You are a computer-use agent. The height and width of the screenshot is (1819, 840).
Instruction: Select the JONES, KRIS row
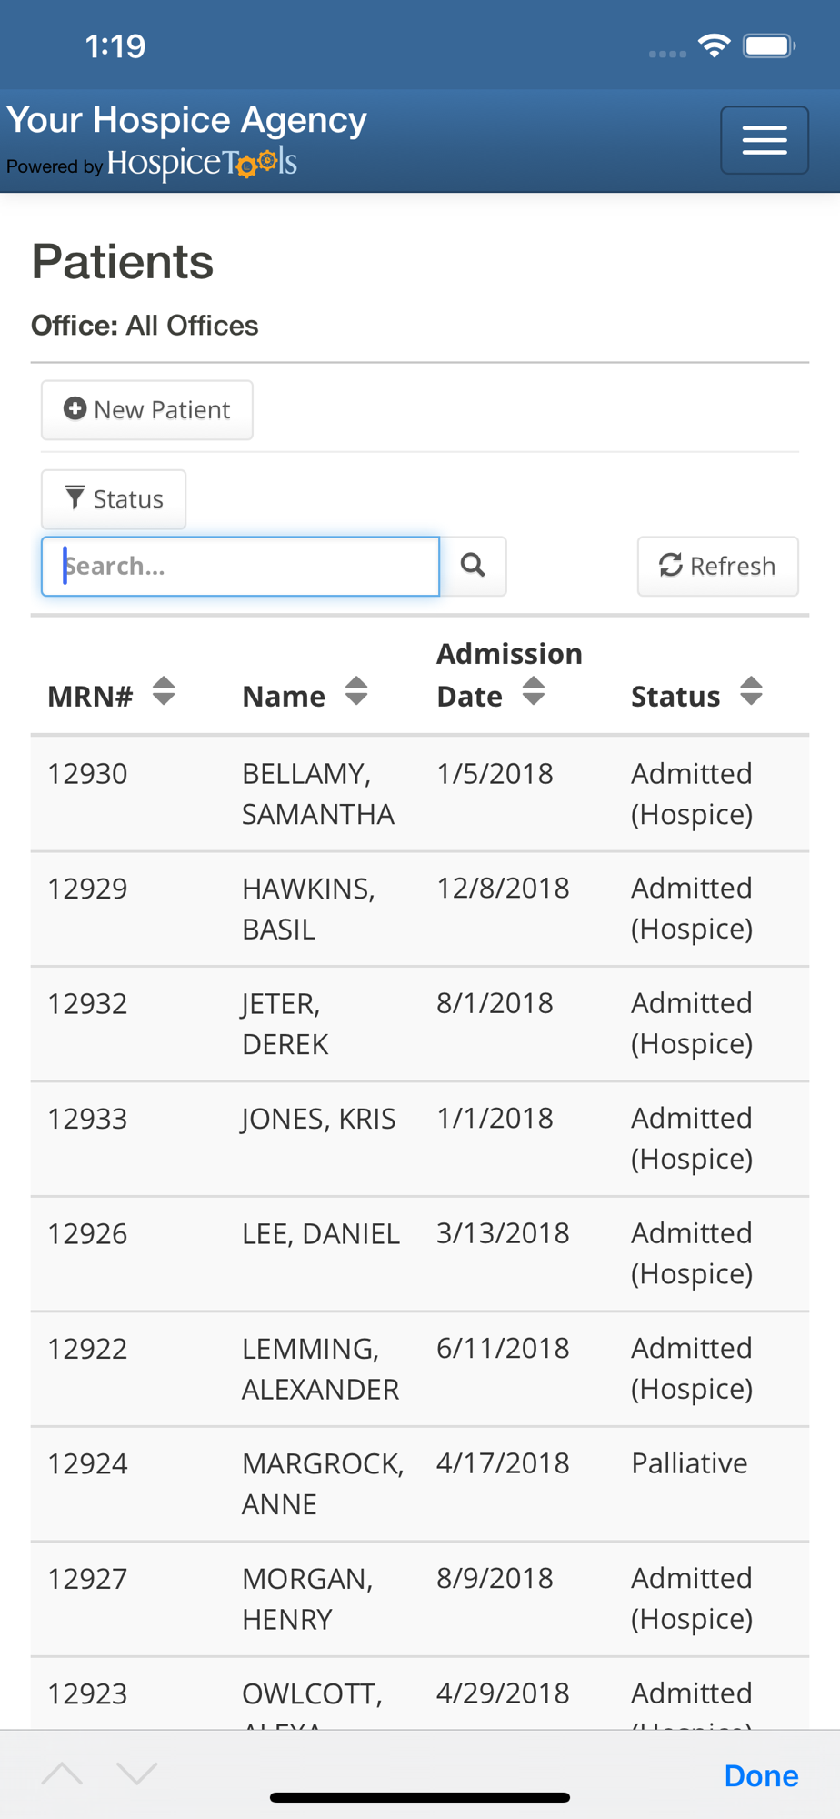[420, 1139]
